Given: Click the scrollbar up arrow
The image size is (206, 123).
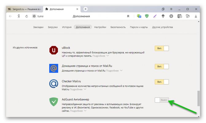Looking at the screenshot, I should [x=199, y=22].
